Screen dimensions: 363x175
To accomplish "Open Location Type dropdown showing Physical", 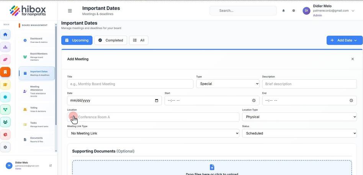I will [x=299, y=117].
